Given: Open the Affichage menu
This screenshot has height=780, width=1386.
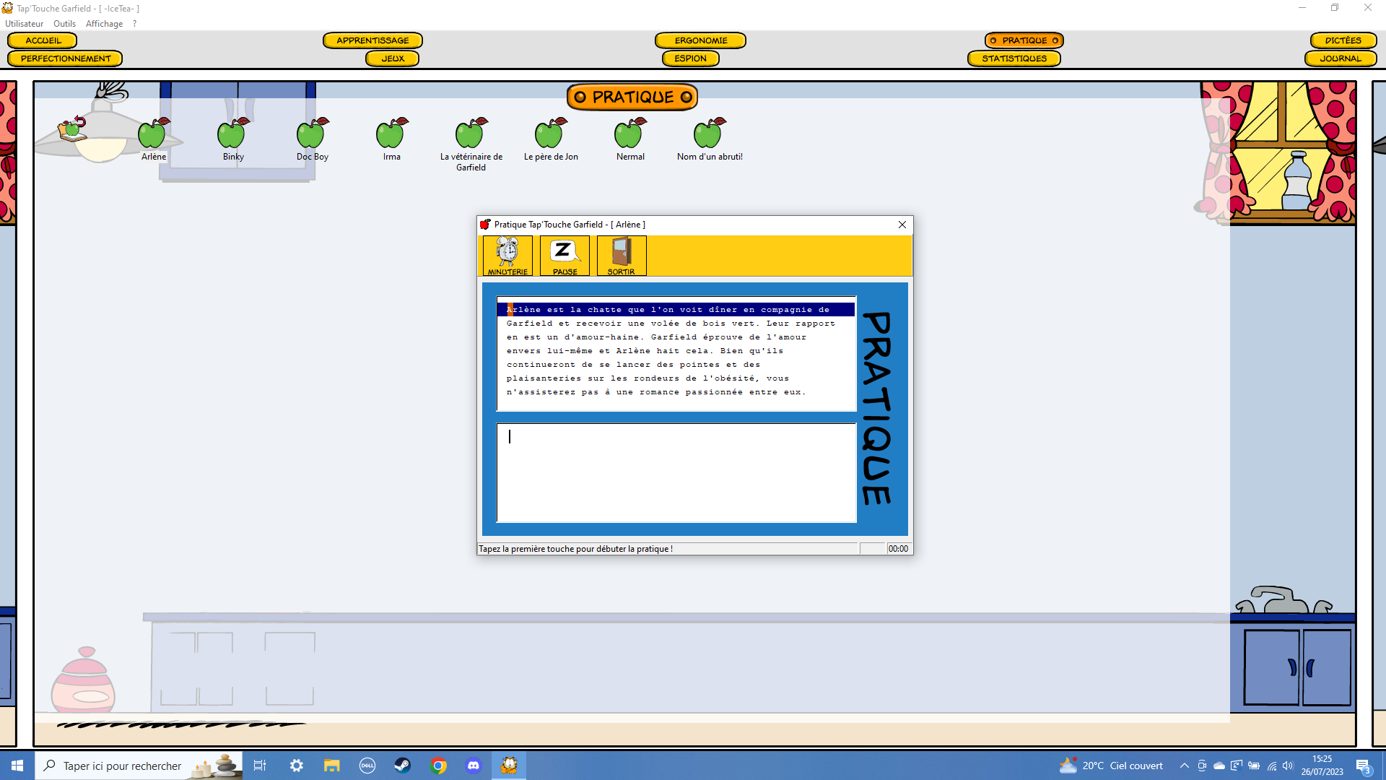Looking at the screenshot, I should 105,24.
